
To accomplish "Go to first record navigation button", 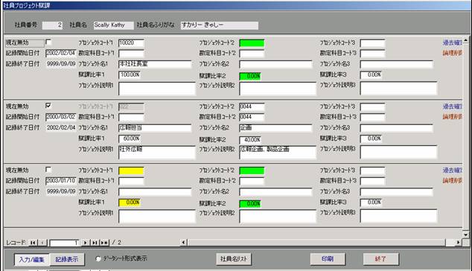I will [33, 243].
